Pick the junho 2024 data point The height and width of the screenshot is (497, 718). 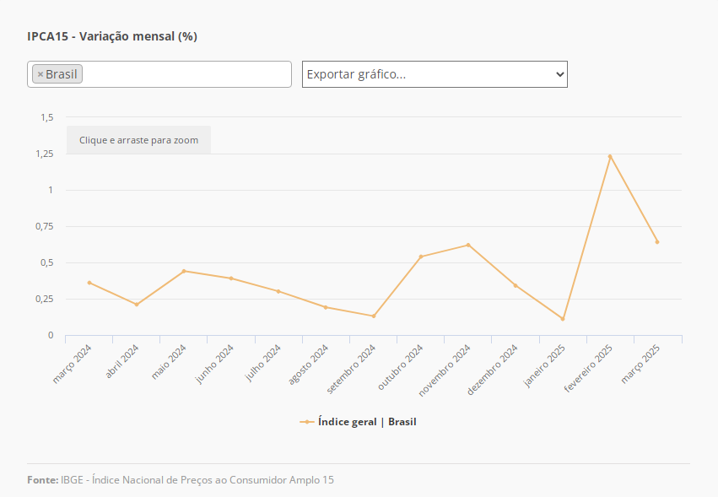point(231,278)
